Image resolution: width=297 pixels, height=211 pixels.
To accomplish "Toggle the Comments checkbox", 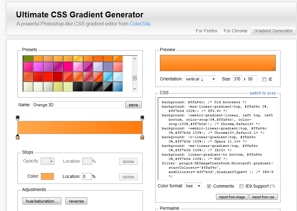I will tap(209, 186).
